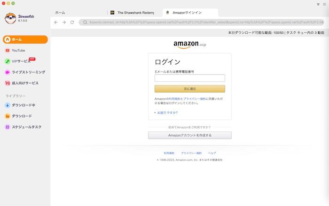Open the ダウンロード library folder
329x206 pixels.
click(22, 116)
